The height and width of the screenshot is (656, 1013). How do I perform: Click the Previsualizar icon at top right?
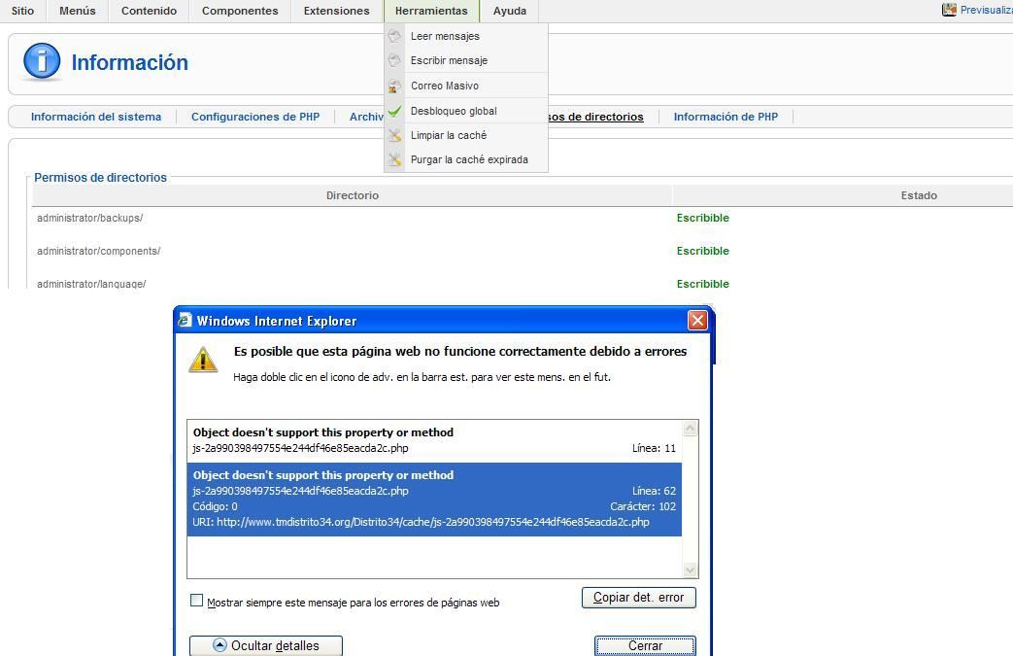tap(949, 10)
